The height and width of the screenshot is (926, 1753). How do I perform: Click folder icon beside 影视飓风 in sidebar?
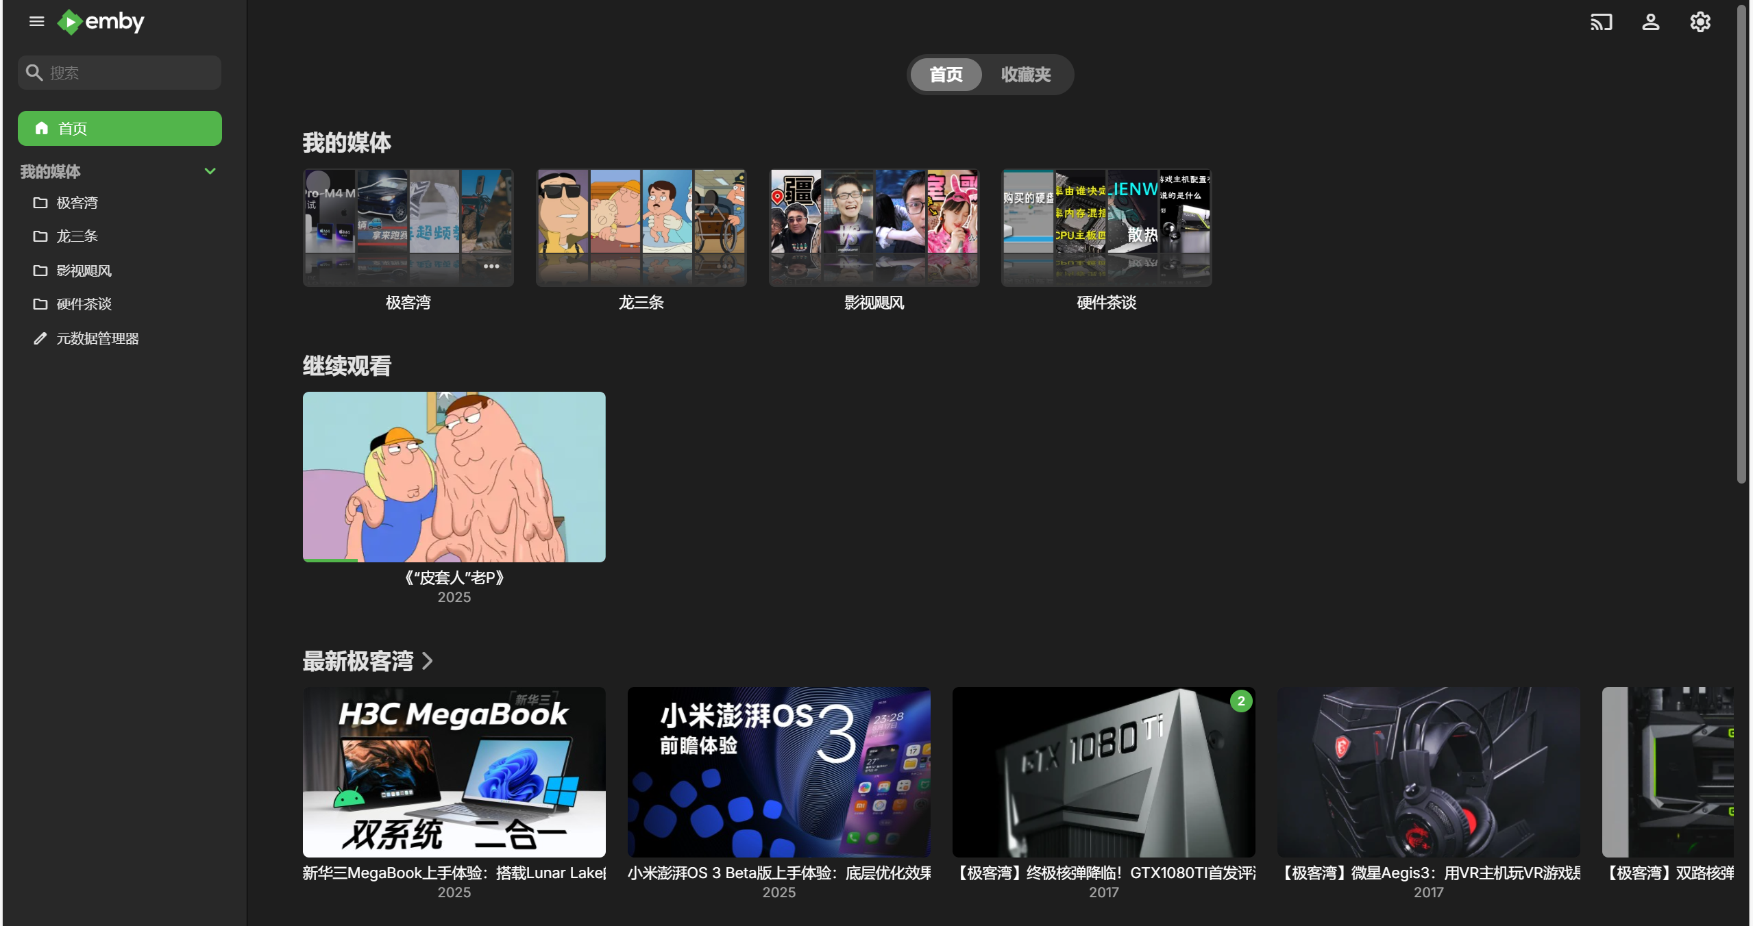coord(40,271)
